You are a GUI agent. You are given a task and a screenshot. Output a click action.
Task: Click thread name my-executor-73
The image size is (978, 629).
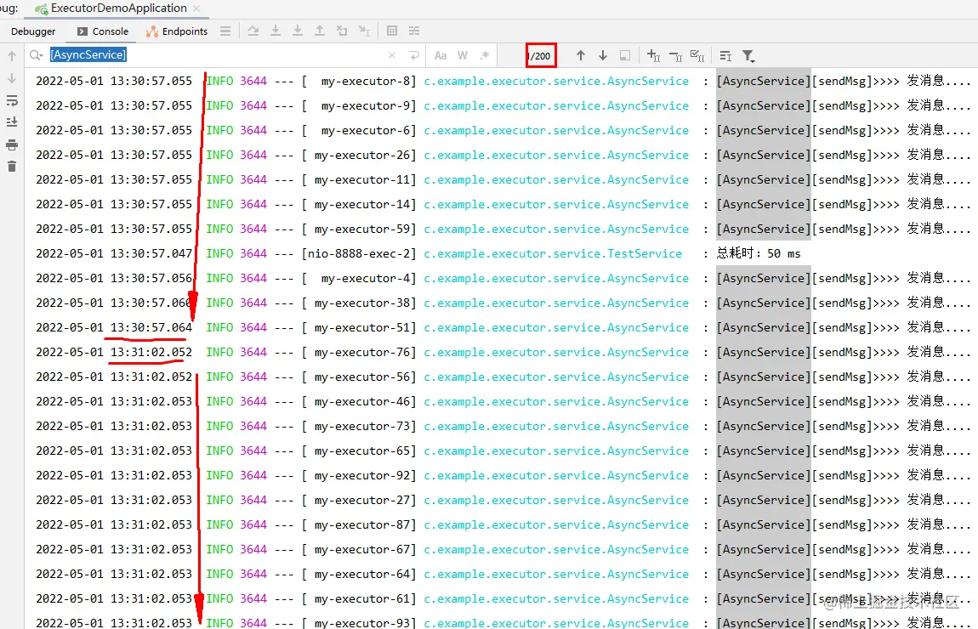coord(361,427)
